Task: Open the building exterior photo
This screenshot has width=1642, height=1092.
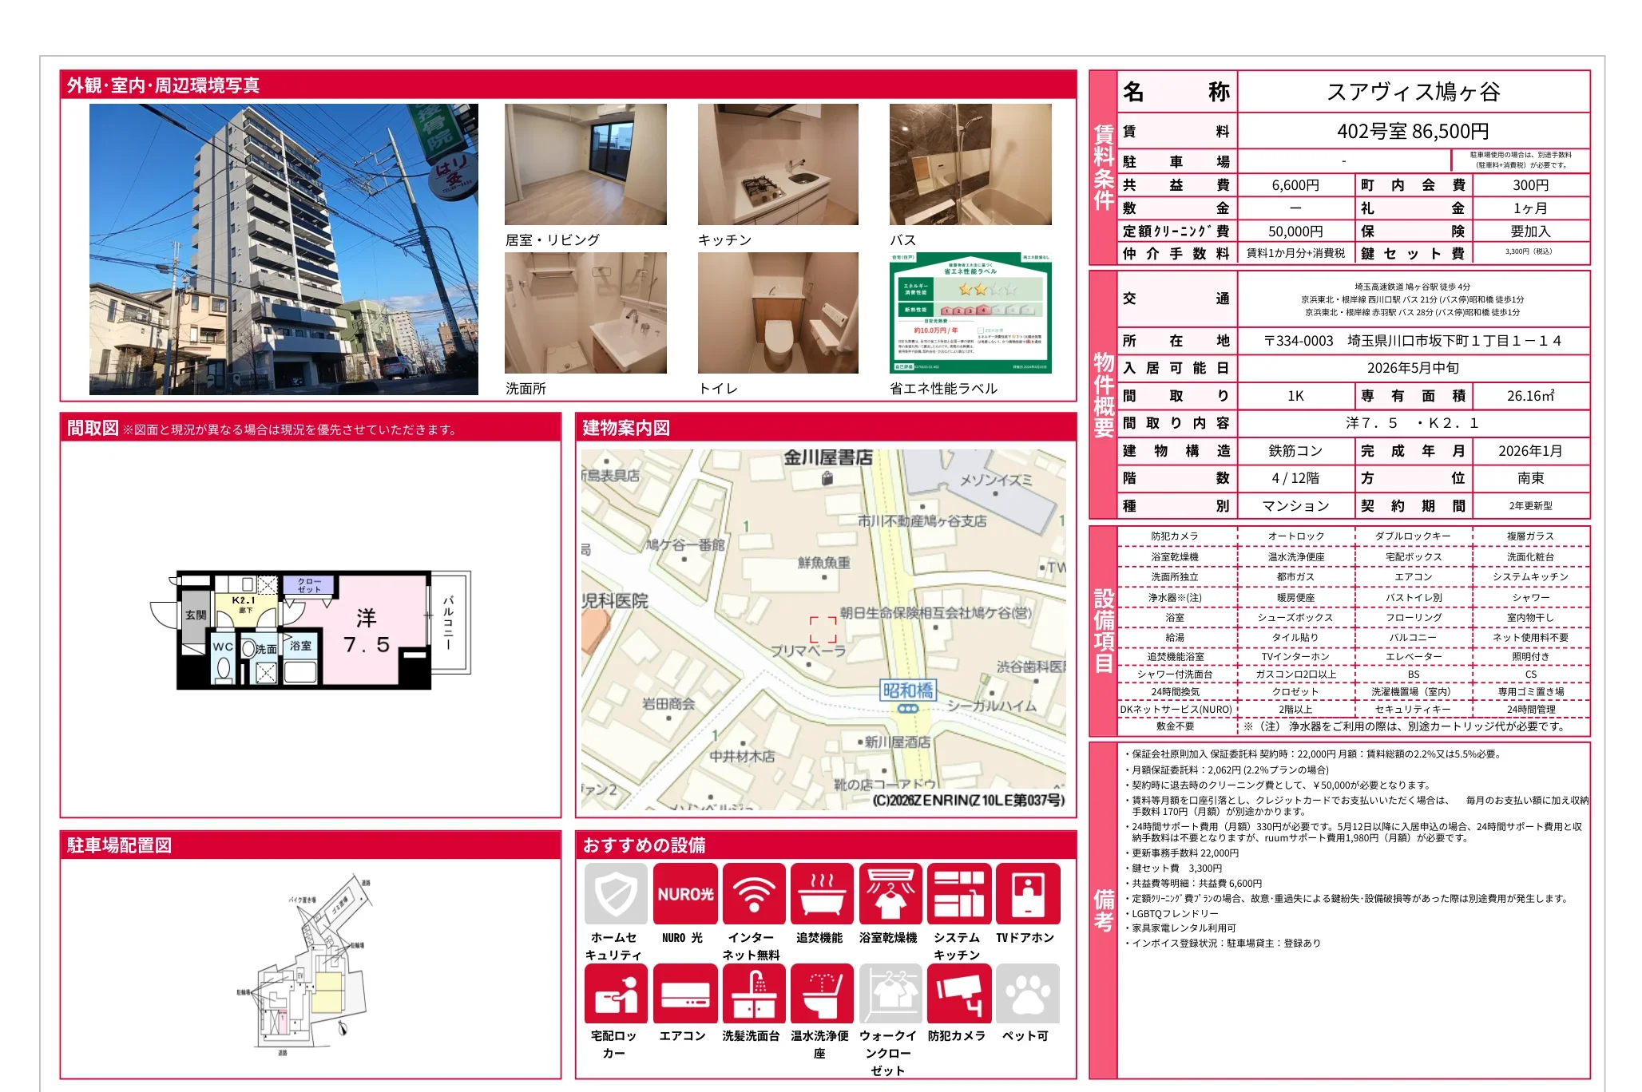Action: coord(284,249)
